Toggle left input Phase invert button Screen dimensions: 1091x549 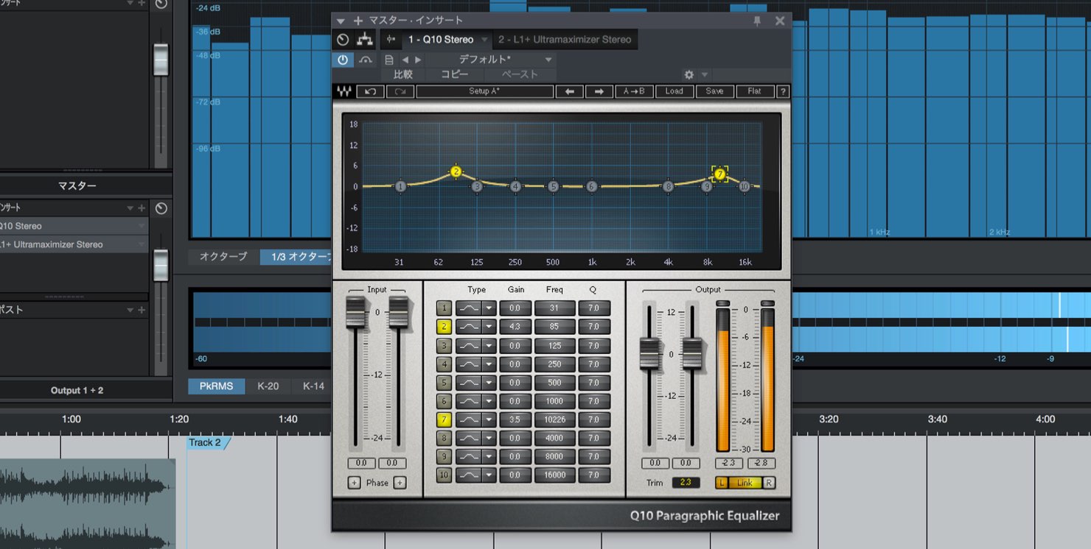pos(354,483)
